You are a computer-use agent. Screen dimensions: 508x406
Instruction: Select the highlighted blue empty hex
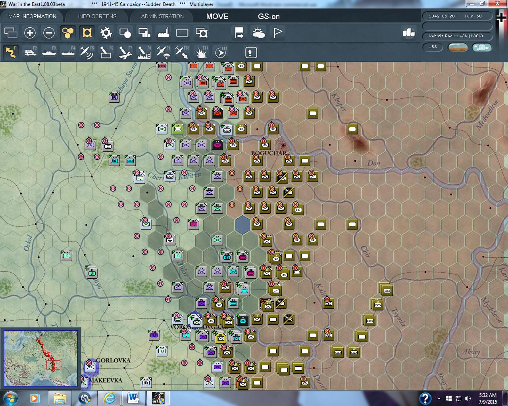242,225
